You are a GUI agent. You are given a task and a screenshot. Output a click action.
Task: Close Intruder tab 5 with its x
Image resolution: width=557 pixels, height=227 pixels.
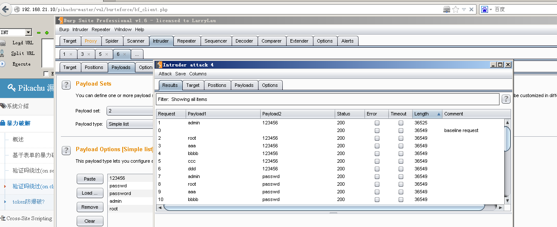(106, 55)
